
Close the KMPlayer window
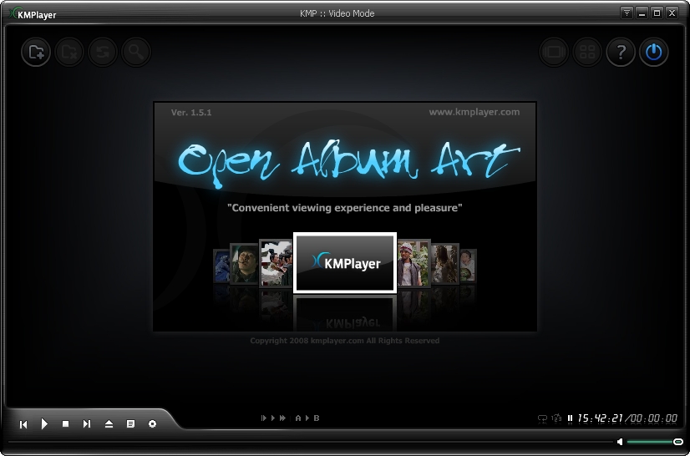672,13
